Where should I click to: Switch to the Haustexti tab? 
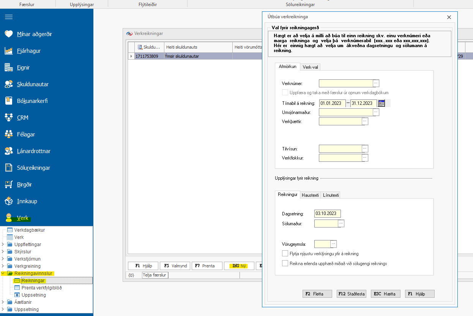click(310, 195)
